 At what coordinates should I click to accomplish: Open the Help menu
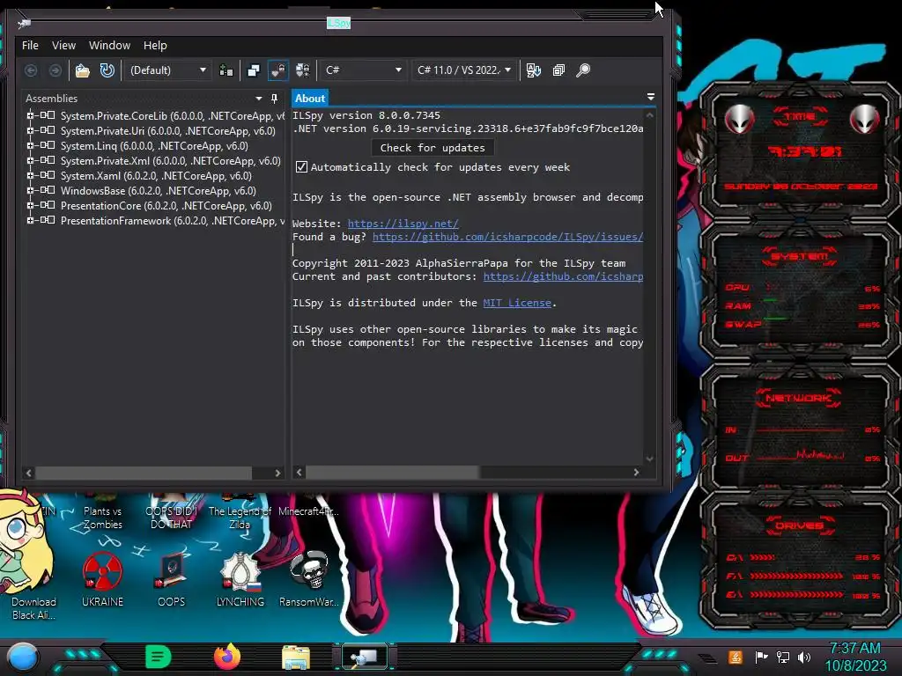[155, 46]
